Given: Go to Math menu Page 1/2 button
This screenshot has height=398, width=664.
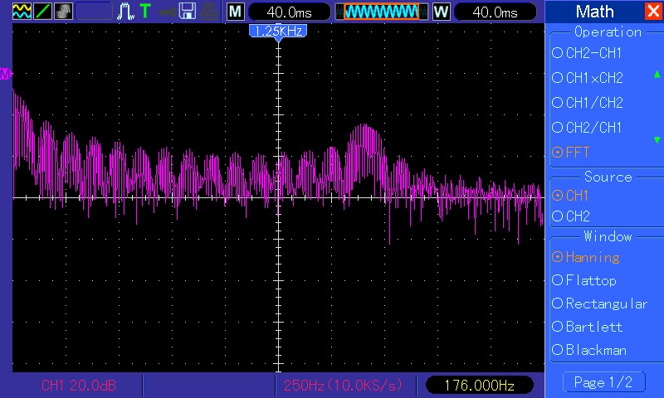Looking at the screenshot, I should (x=604, y=382).
